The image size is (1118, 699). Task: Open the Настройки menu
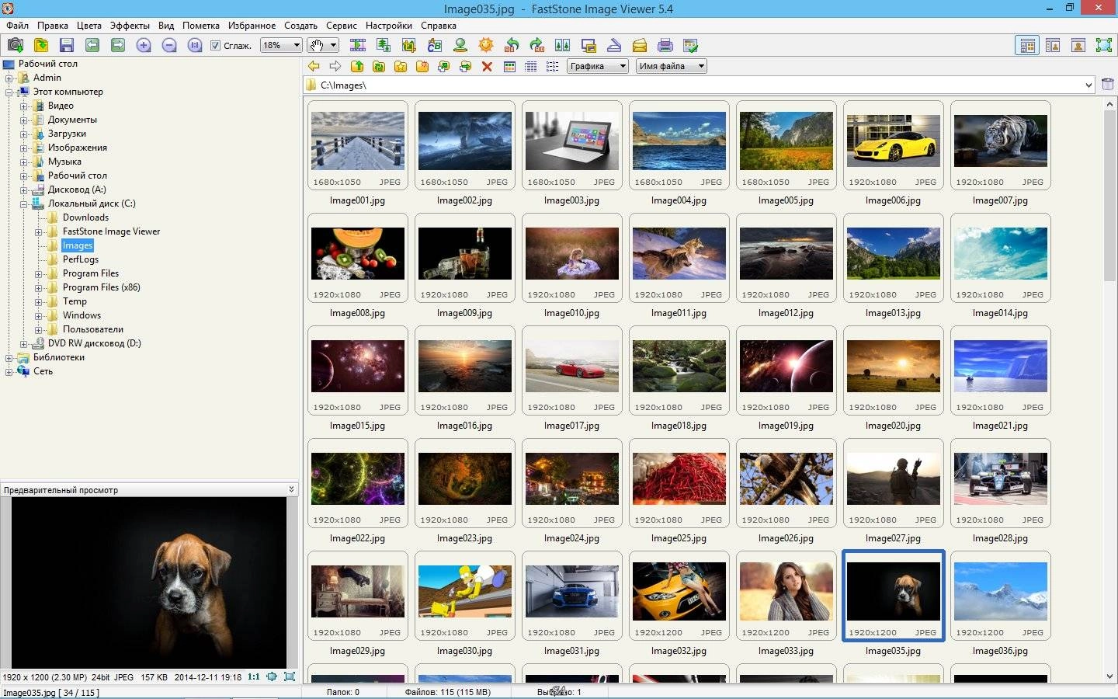click(x=388, y=25)
